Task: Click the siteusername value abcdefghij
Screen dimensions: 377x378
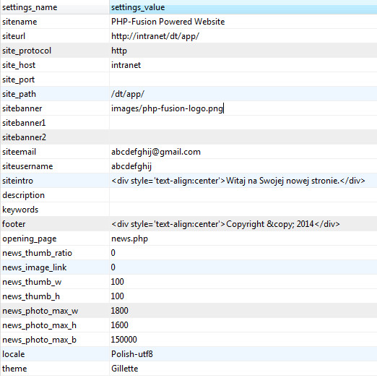Action: click(x=131, y=166)
